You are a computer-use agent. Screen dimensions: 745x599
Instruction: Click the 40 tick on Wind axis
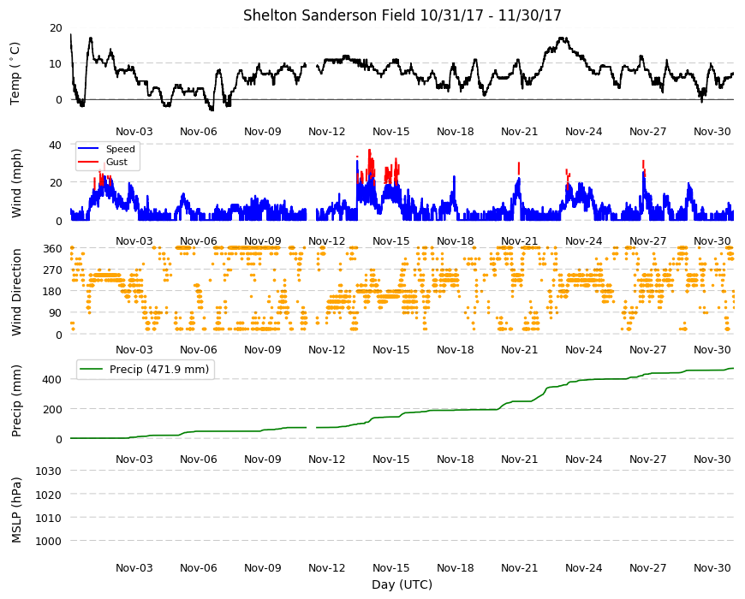[56, 145]
